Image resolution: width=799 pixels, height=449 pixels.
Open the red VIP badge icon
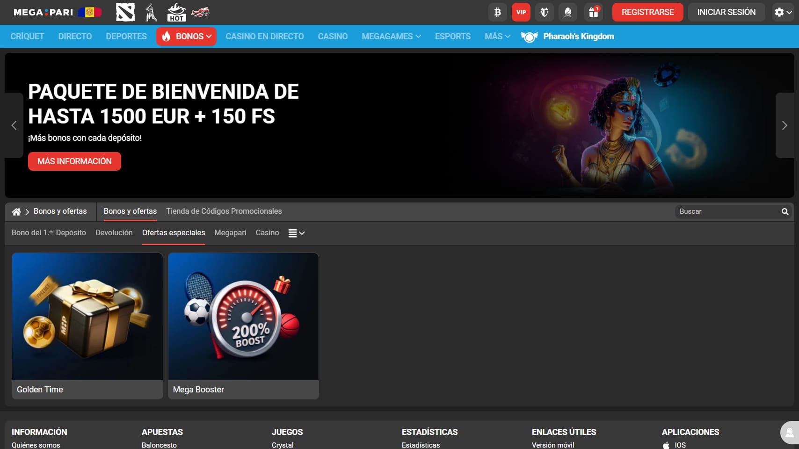[521, 12]
